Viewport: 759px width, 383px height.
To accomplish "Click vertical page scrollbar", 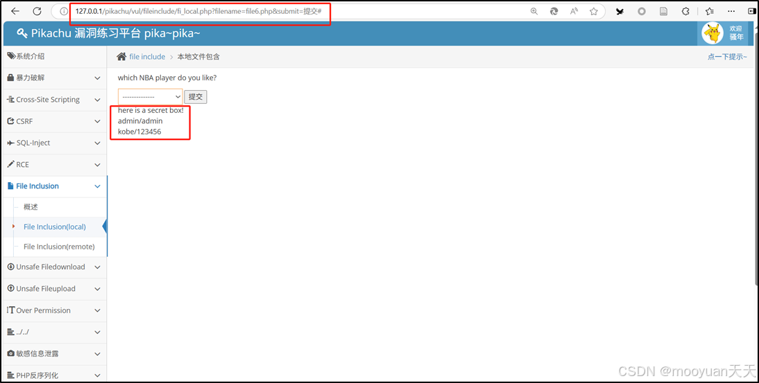I will 756,159.
